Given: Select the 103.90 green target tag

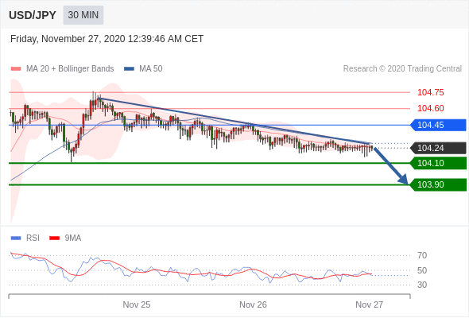Looking at the screenshot, I should (x=438, y=184).
